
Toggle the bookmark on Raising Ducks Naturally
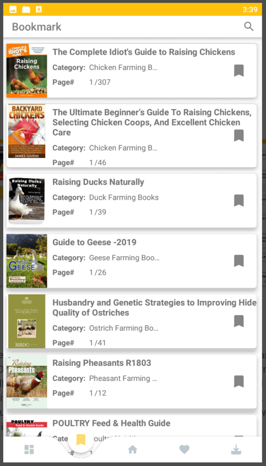(x=239, y=200)
